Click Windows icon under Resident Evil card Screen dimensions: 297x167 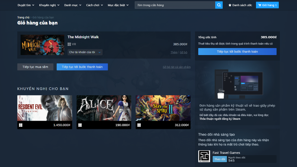tap(21, 125)
